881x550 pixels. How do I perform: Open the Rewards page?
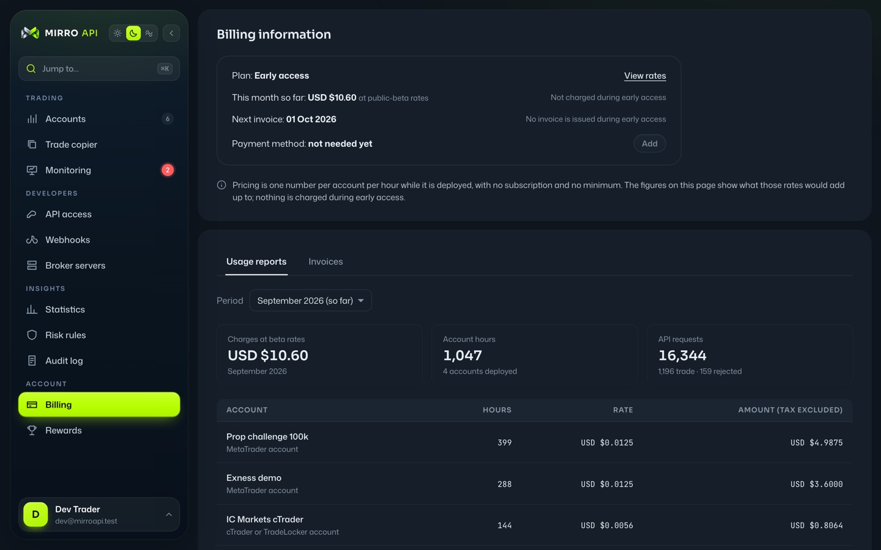pos(99,430)
